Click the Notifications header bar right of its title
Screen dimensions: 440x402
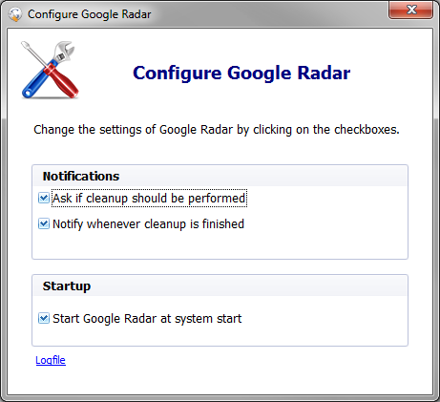(263, 176)
